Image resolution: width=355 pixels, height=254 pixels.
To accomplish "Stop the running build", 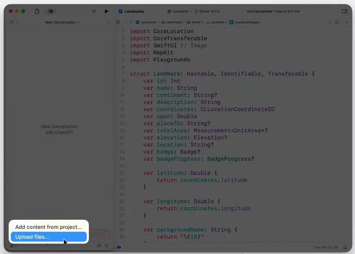I will (x=94, y=12).
